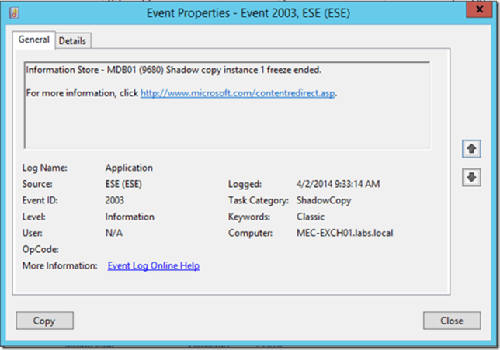
Task: Click the User value N/A
Action: point(114,233)
